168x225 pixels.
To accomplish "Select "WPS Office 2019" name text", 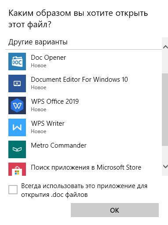I will 55,102.
